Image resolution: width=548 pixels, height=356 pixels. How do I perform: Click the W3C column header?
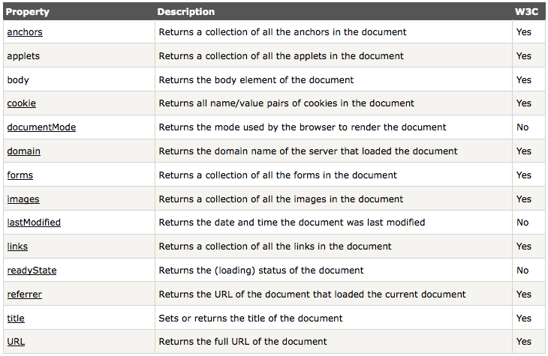click(x=527, y=12)
